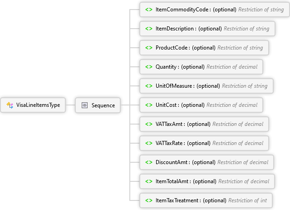Screen dimensions: 290x210
Task: Click 'Restriction of int' on ItemTaxTreatment
Action: tap(247, 200)
